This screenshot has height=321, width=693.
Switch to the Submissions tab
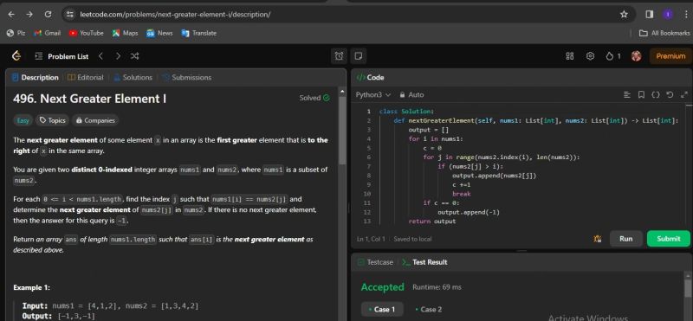[186, 77]
